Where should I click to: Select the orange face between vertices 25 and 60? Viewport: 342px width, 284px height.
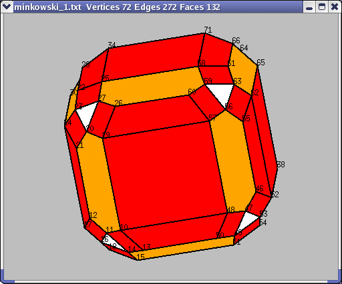pos(149,85)
